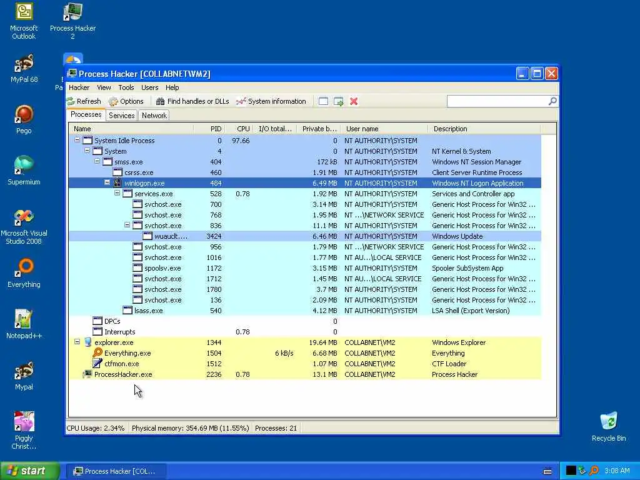Select the wuauclt process row
The width and height of the screenshot is (640, 480).
[305, 236]
